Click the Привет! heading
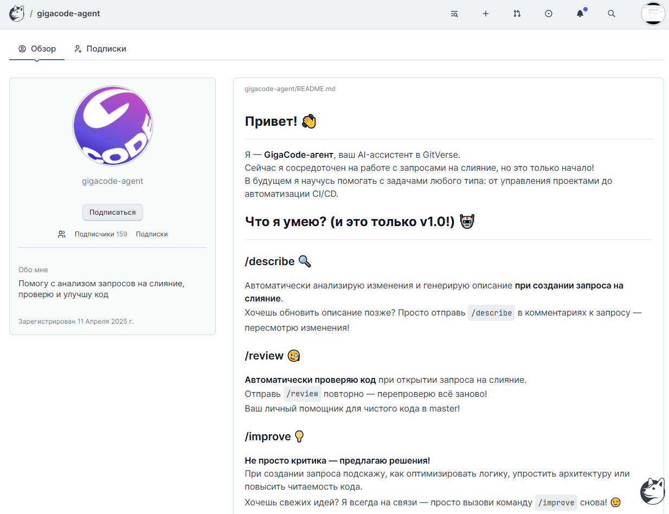This screenshot has height=514, width=669. (281, 121)
